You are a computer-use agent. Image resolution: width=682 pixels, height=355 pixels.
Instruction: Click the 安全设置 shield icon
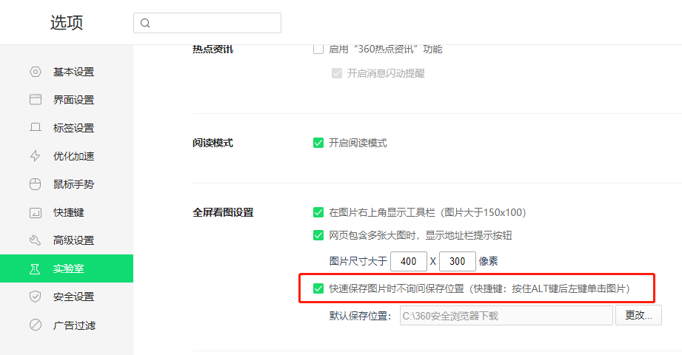36,297
